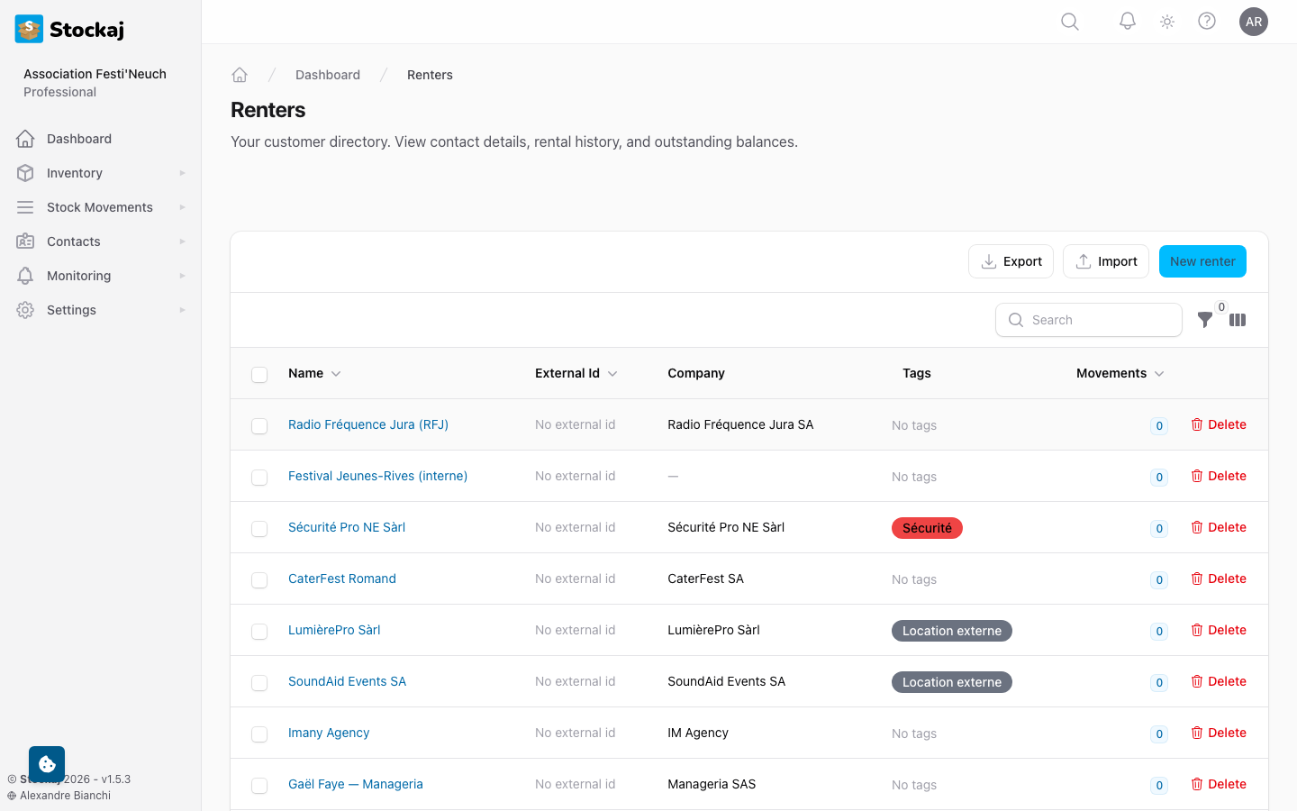
Task: Click the Contacts card icon in sidebar
Action: click(25, 241)
